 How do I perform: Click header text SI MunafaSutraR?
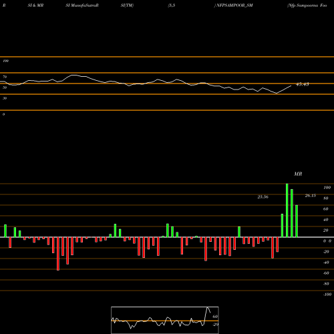[x=82, y=5]
